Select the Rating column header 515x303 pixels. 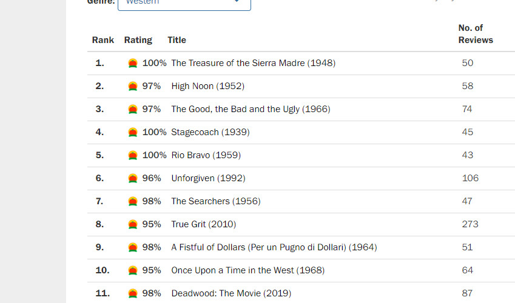[x=138, y=40]
